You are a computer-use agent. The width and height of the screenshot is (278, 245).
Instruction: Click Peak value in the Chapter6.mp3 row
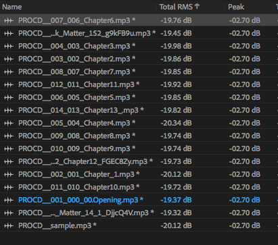[245, 20]
